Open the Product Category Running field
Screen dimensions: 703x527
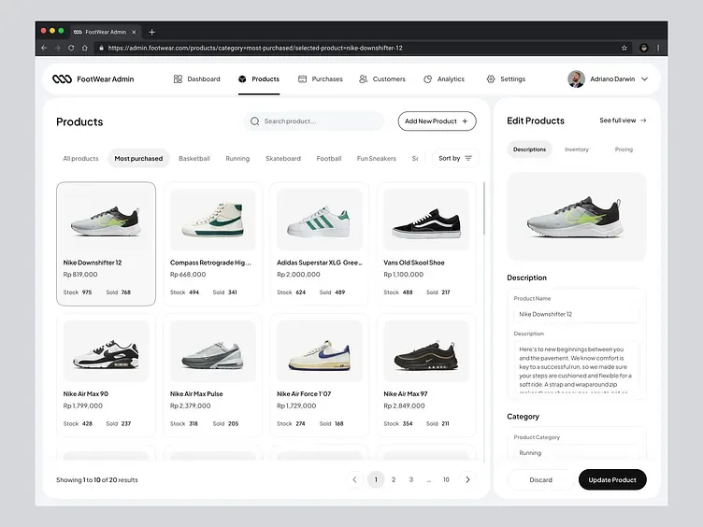(577, 452)
